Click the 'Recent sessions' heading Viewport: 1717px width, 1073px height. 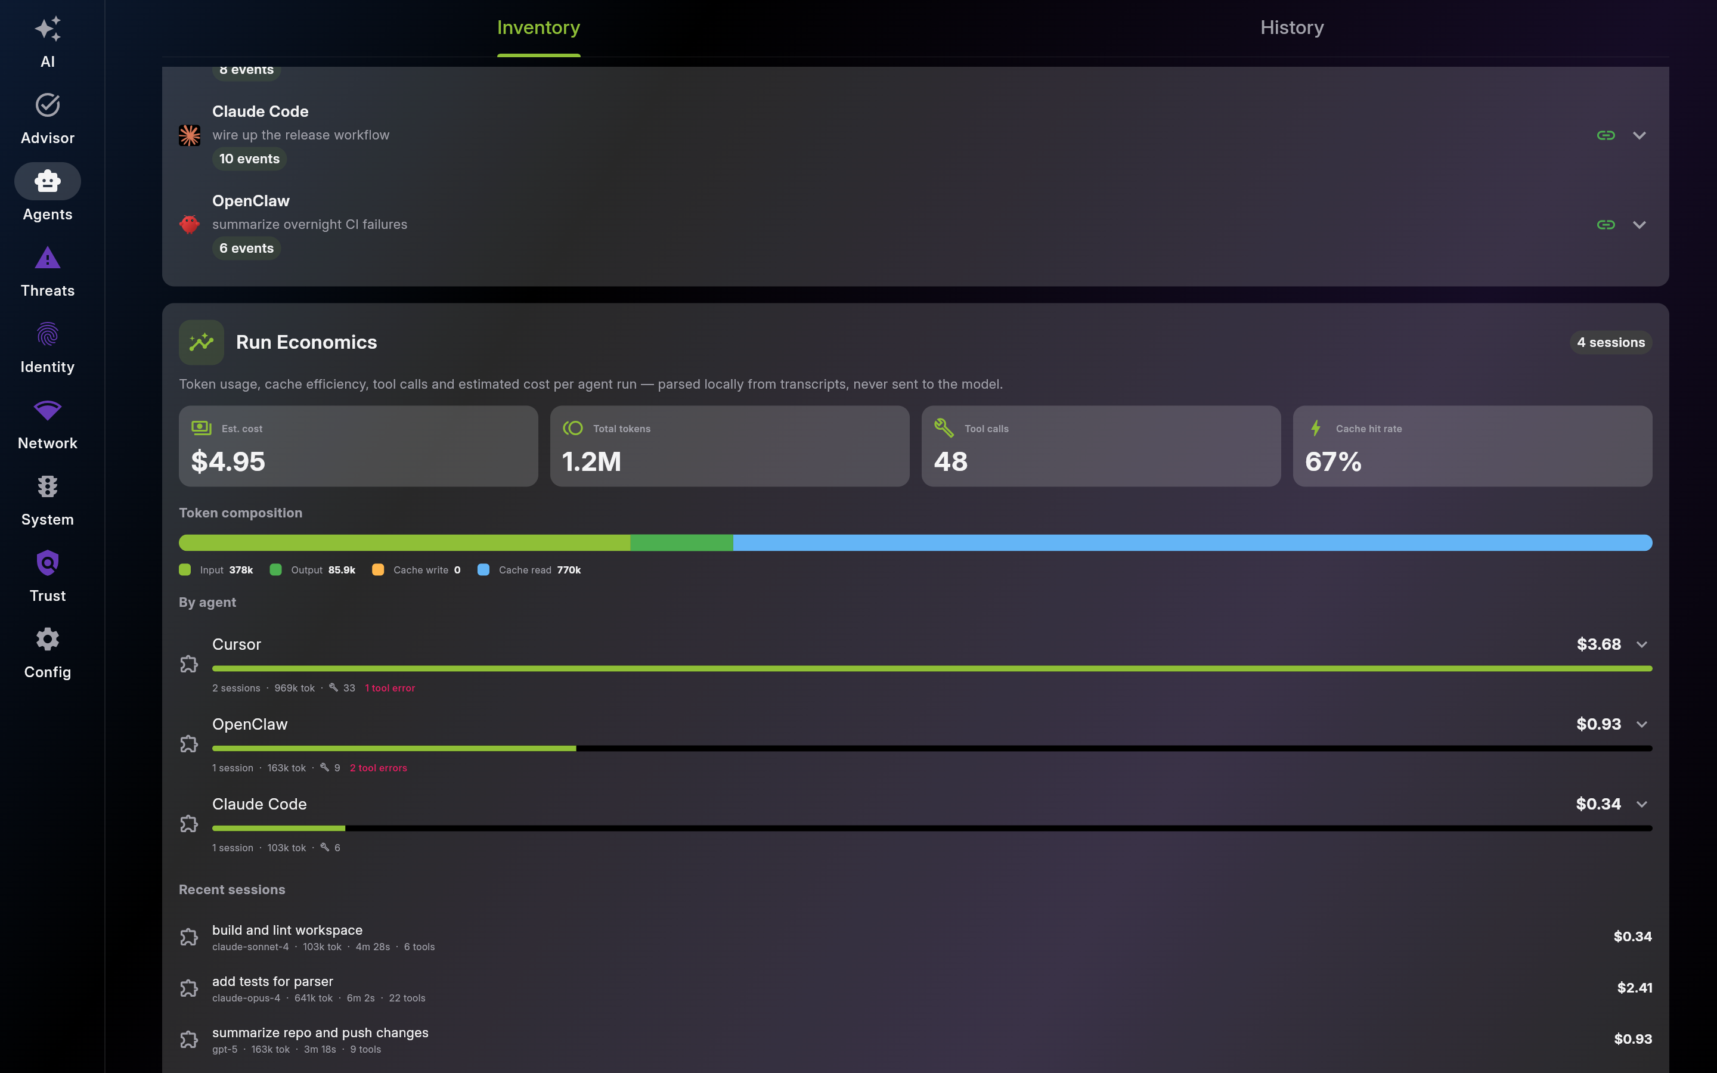point(232,889)
